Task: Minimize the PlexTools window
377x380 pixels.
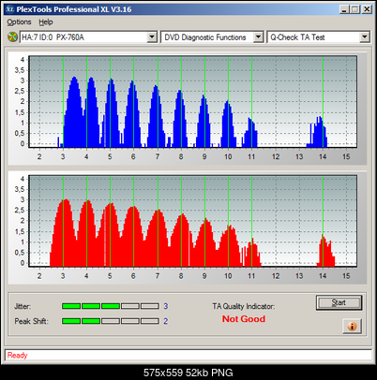Action: (344, 9)
